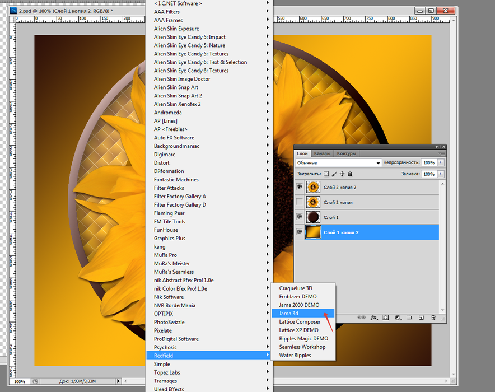Create a new layer group folder
495x392 pixels.
tap(409, 318)
